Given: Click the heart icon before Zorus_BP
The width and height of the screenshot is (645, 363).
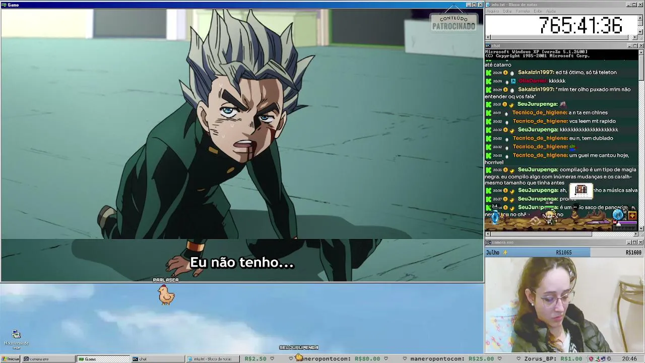Looking at the screenshot, I should click(x=518, y=359).
